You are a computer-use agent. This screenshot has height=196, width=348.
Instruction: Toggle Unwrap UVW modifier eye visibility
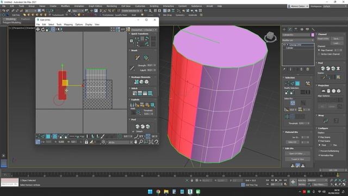click(284, 45)
